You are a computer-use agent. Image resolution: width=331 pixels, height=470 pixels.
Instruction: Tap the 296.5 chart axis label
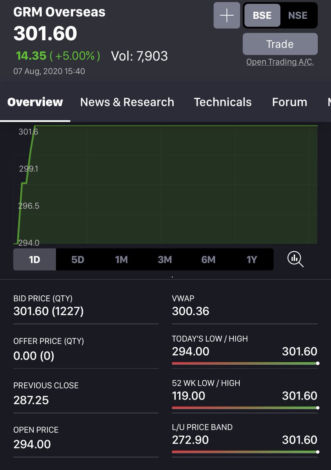29,206
